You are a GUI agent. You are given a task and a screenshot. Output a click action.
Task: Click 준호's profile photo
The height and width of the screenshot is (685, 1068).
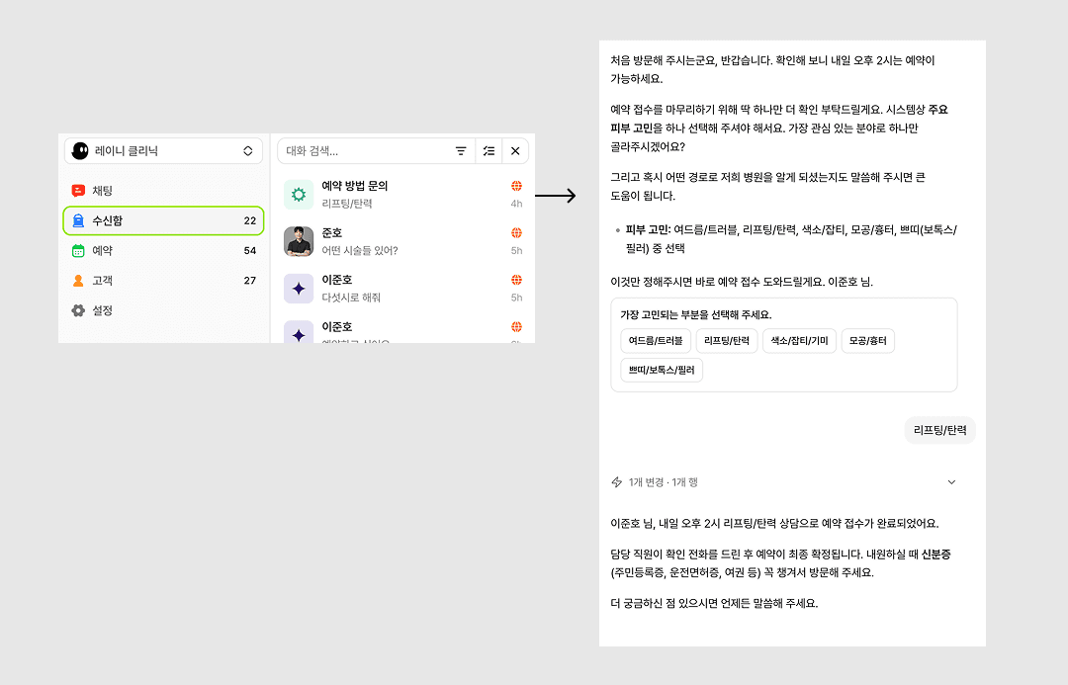point(299,242)
